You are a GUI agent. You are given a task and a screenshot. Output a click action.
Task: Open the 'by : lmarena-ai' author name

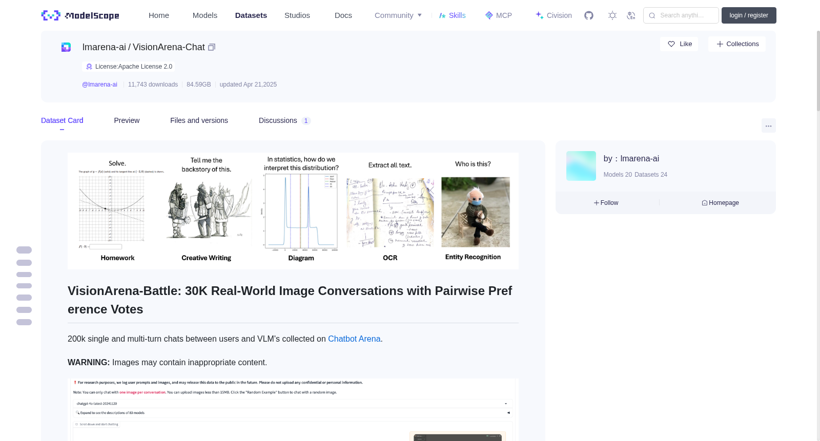pyautogui.click(x=631, y=159)
